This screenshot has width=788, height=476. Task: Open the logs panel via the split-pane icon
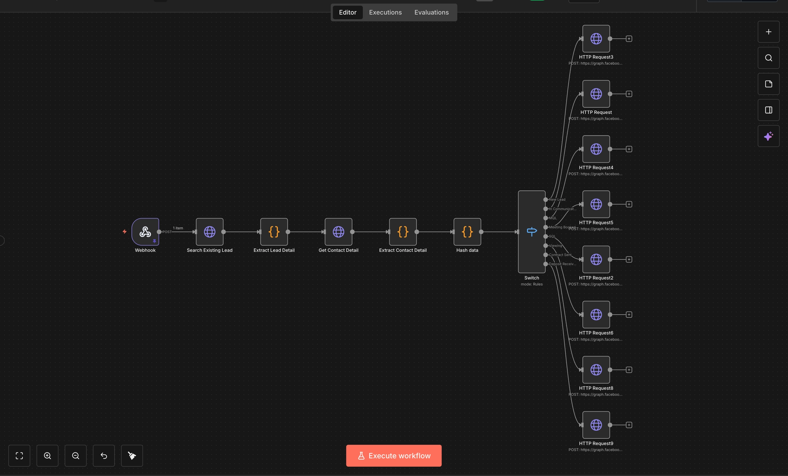tap(768, 110)
